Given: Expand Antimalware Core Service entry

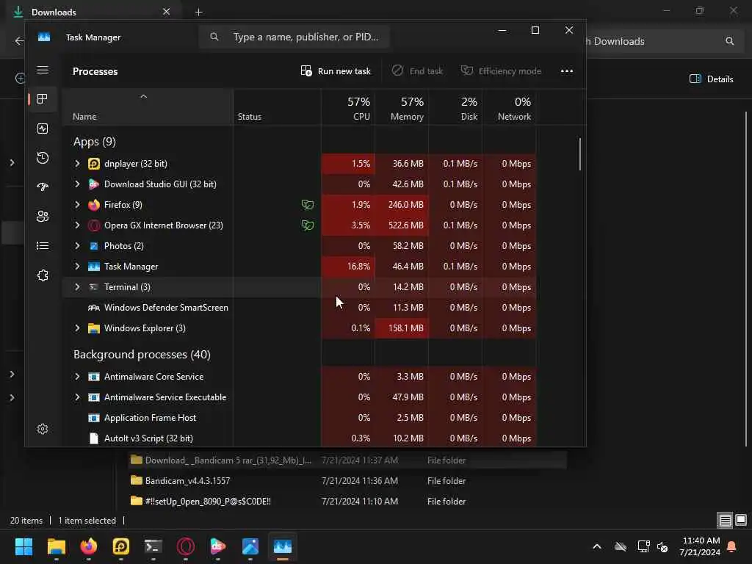Looking at the screenshot, I should click(77, 377).
